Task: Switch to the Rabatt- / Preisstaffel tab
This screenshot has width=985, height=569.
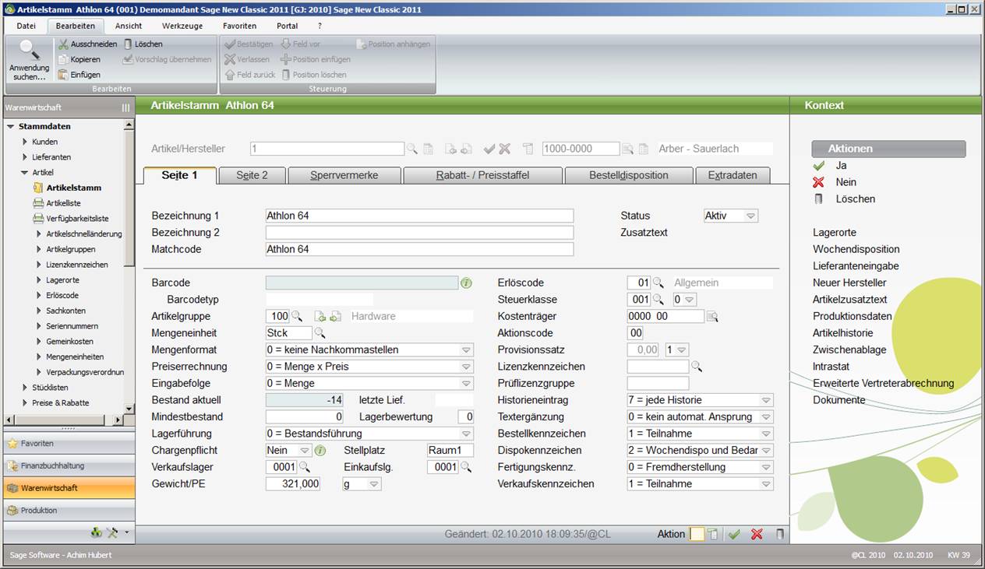Action: point(482,175)
